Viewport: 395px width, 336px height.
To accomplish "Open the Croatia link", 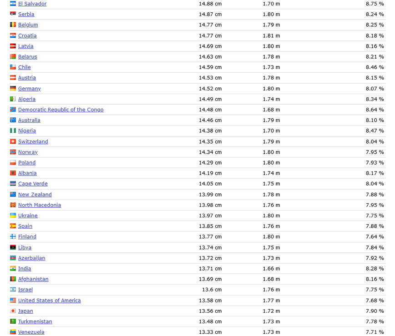I will pos(27,35).
